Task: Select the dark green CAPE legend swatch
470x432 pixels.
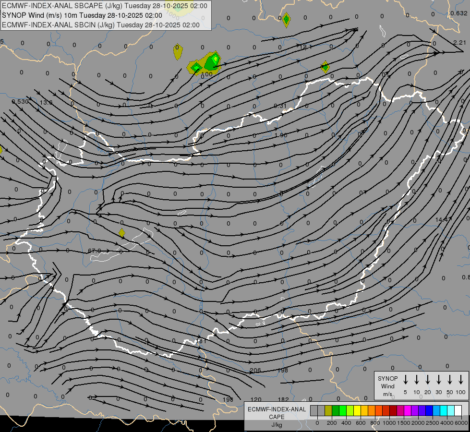Action: (336, 410)
